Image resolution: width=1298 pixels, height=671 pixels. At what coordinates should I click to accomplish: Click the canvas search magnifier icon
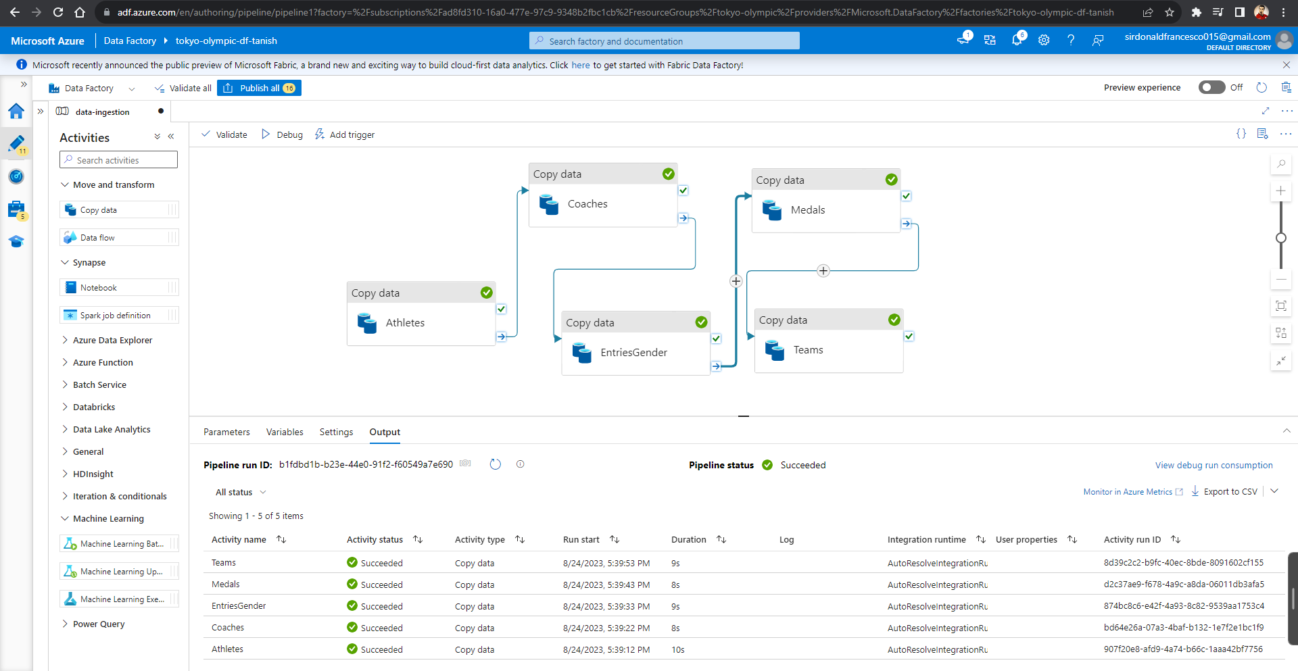(1281, 164)
